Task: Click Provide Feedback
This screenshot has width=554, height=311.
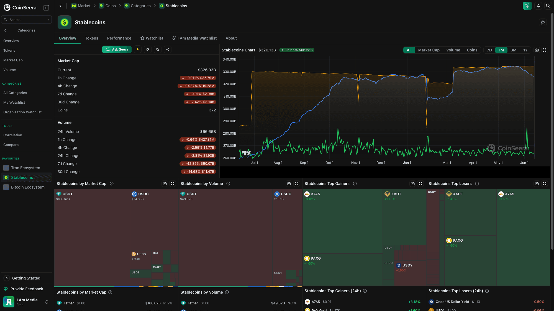Action: pos(26,289)
